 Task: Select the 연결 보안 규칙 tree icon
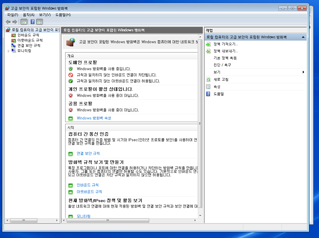pyautogui.click(x=14, y=46)
